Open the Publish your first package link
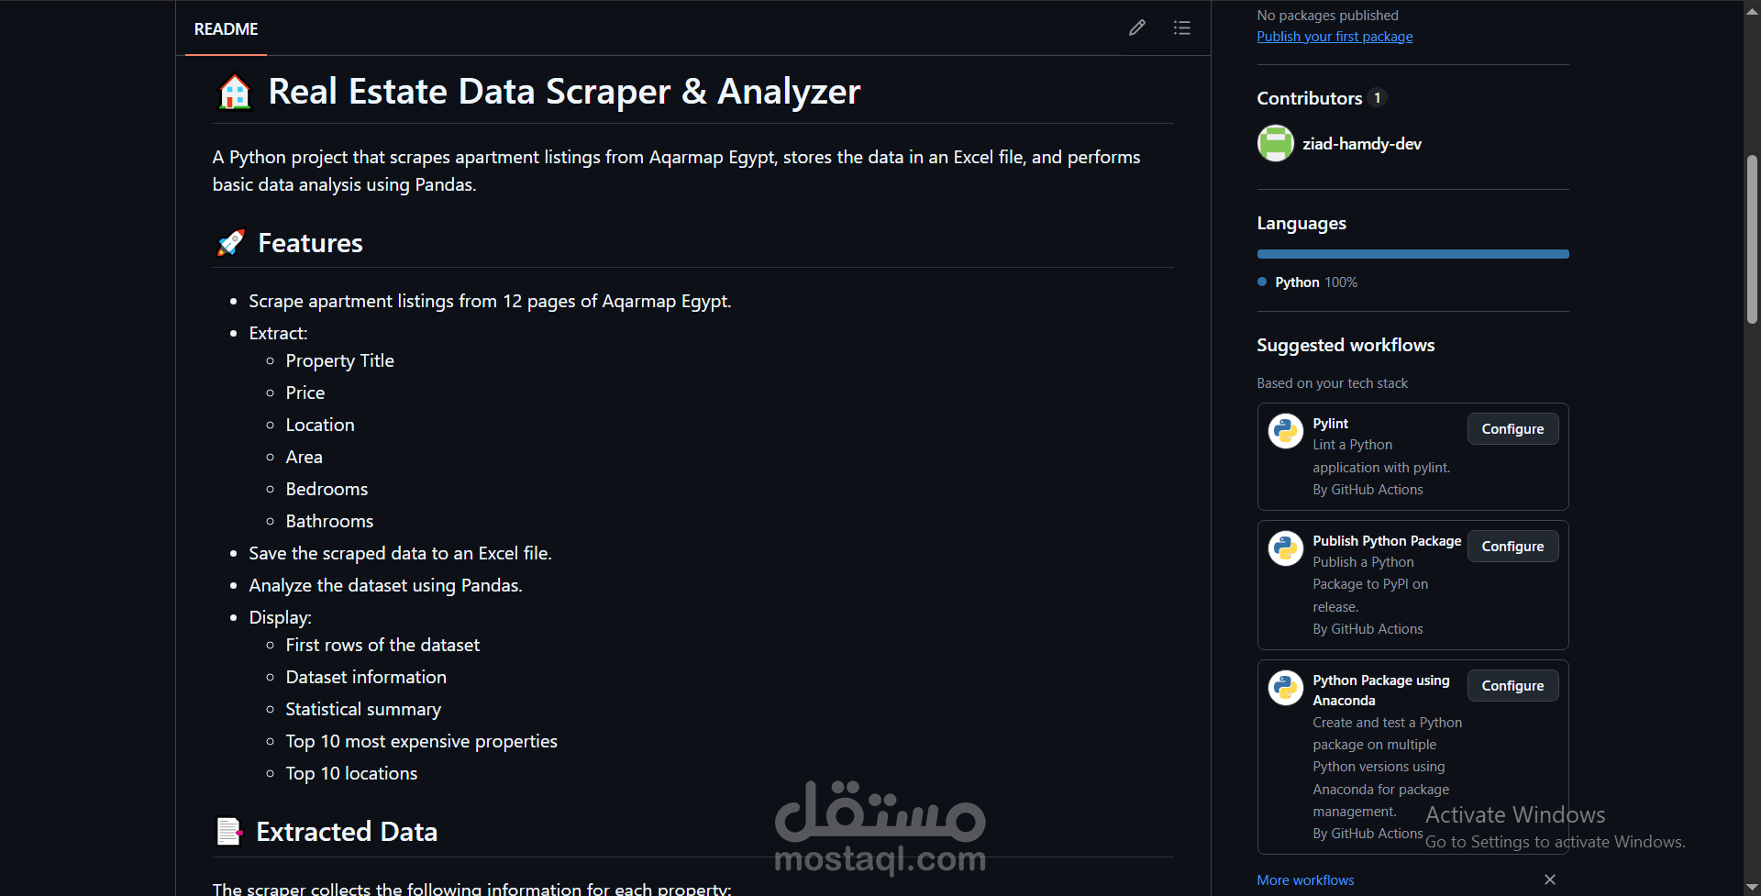Image resolution: width=1761 pixels, height=896 pixels. (1335, 37)
